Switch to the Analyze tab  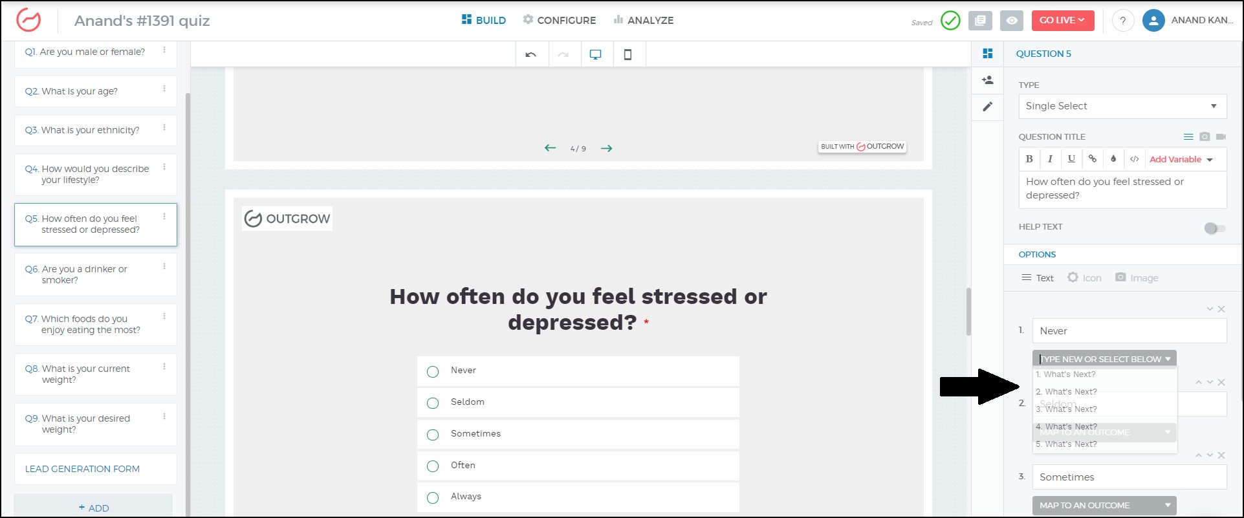[x=644, y=21]
